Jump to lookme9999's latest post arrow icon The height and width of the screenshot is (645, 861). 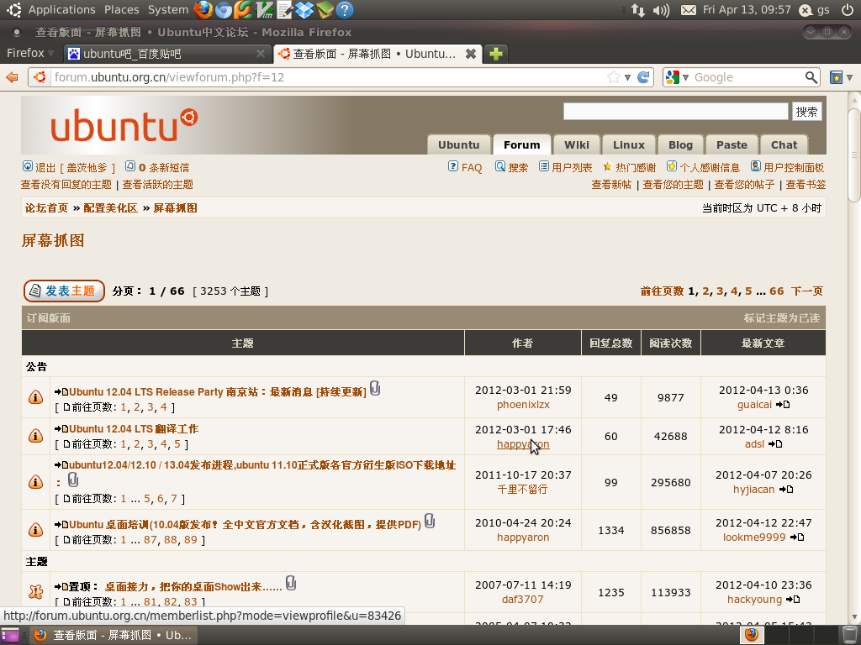click(x=797, y=537)
